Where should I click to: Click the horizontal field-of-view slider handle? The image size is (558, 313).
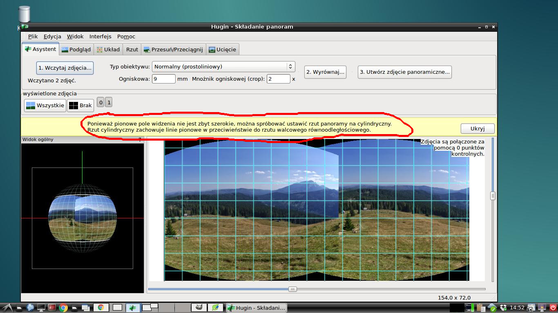pyautogui.click(x=292, y=289)
